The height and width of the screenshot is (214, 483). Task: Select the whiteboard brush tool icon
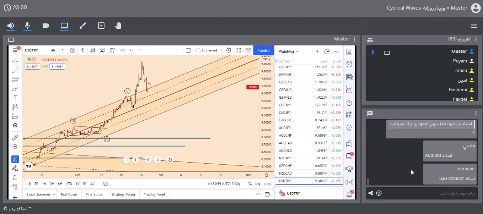coord(82,26)
